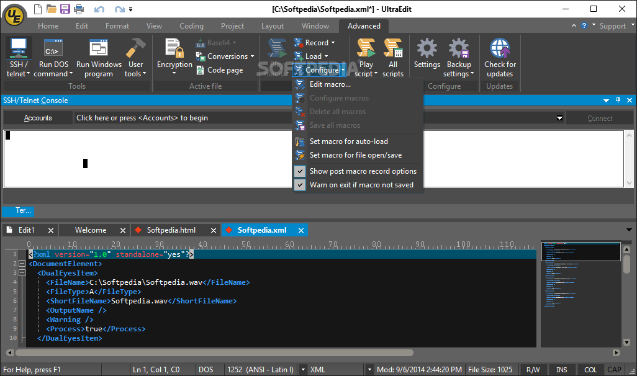The height and width of the screenshot is (376, 637).
Task: Print the document from quick toolbar
Action: point(79,9)
